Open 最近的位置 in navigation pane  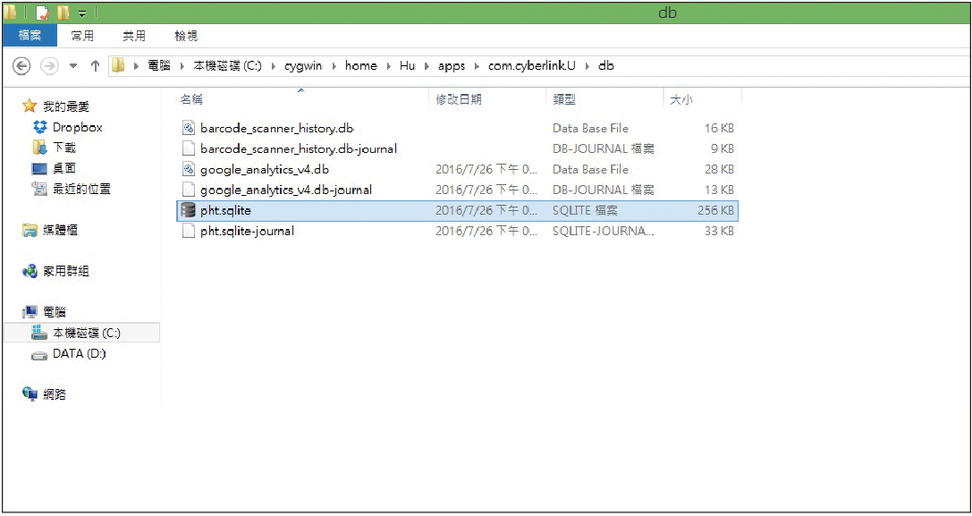pos(82,189)
